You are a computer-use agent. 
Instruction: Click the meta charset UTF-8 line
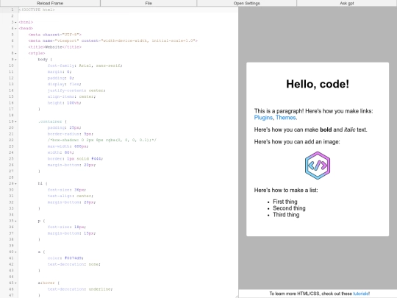[x=55, y=35]
